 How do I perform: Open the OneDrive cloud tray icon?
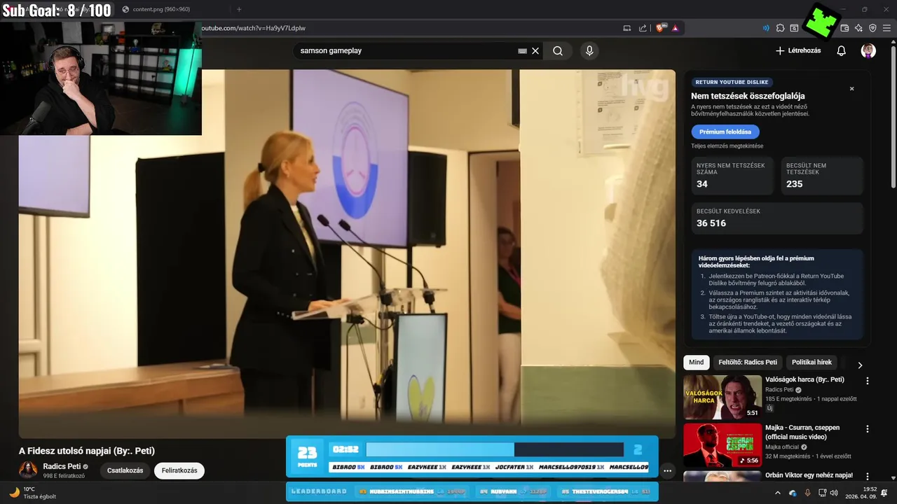[793, 493]
